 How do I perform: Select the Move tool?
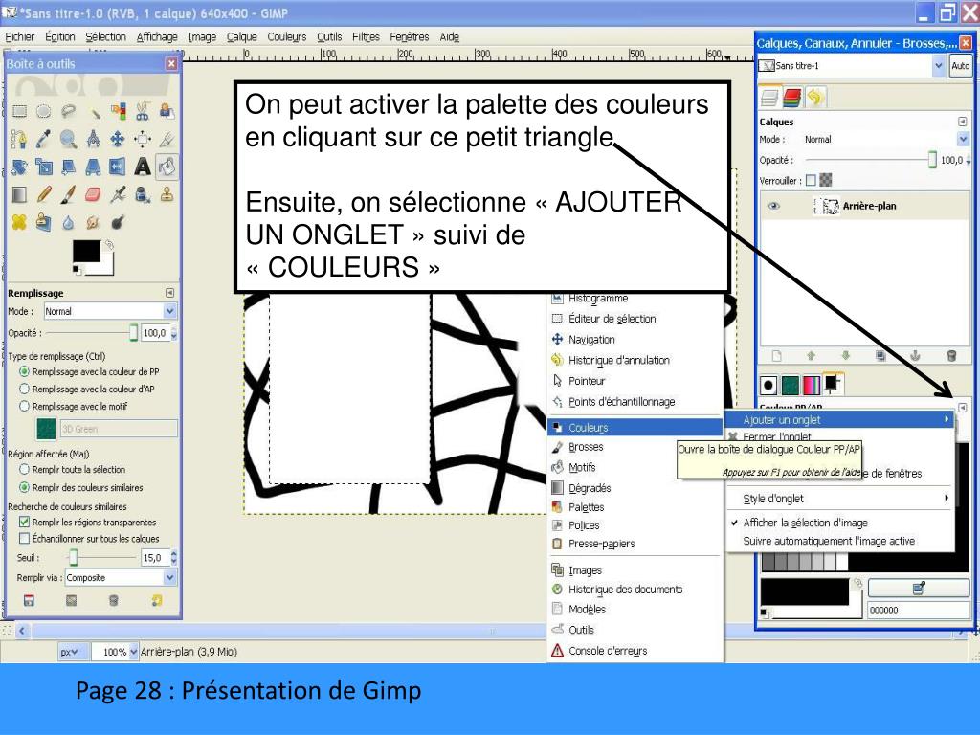tap(118, 139)
